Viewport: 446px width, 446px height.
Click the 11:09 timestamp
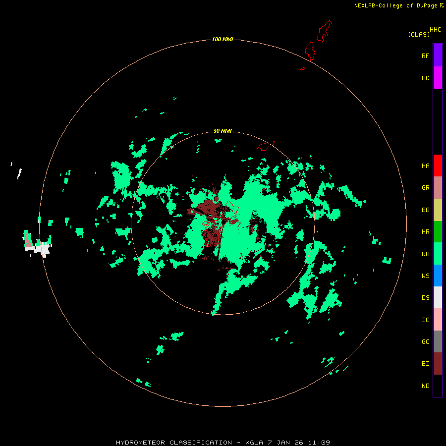tap(319, 443)
